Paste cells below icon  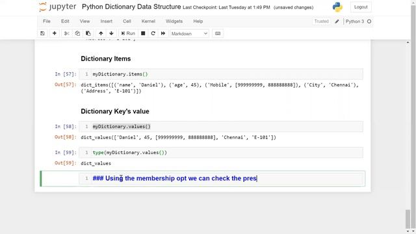88,33
